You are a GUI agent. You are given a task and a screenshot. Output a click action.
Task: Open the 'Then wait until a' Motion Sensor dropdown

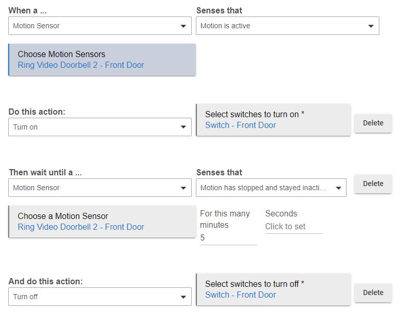(100, 188)
